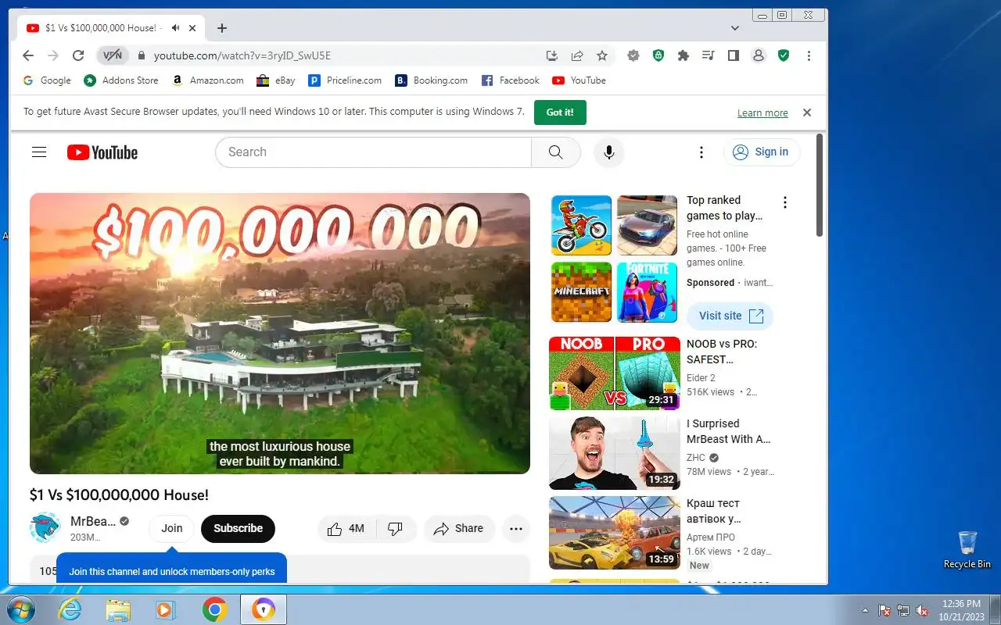Share the video using Share button

click(x=459, y=529)
